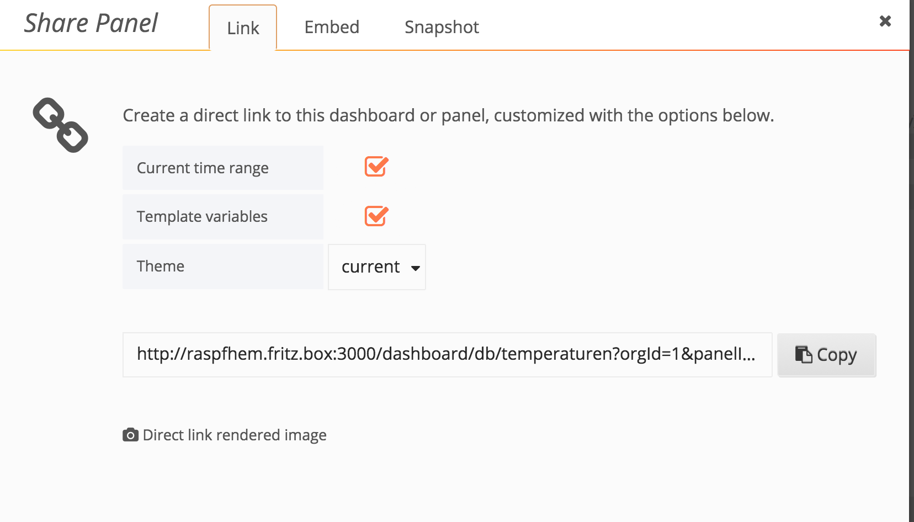This screenshot has height=522, width=914.
Task: Copy the share link URL
Action: tap(826, 355)
